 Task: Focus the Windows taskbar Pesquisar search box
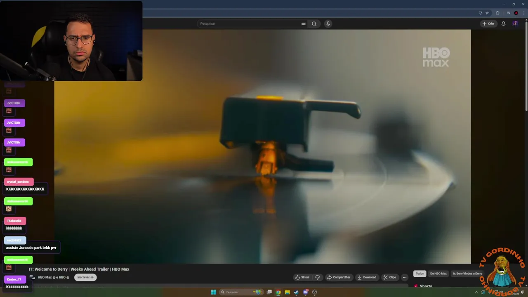pyautogui.click(x=241, y=292)
